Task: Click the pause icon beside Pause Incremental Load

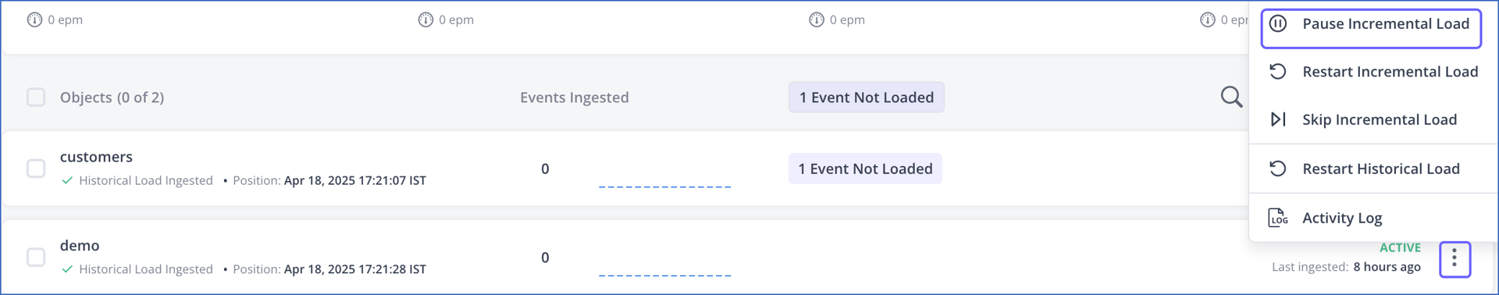Action: 1278,23
